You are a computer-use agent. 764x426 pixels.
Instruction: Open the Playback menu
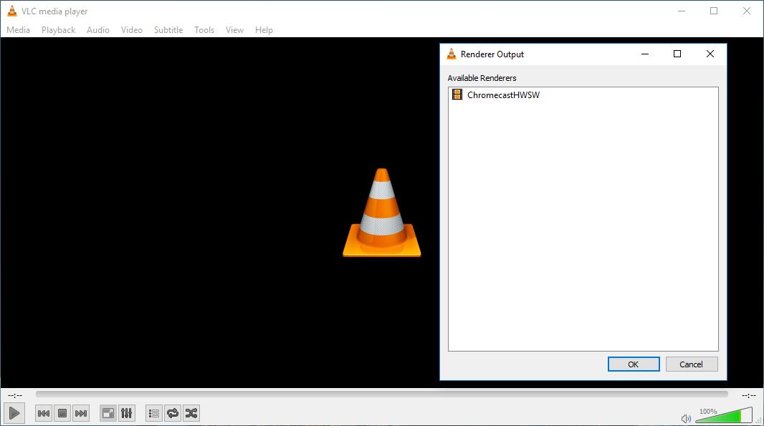click(x=58, y=30)
